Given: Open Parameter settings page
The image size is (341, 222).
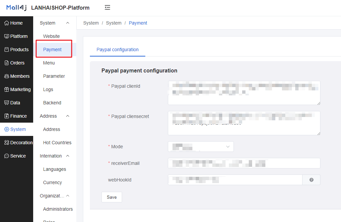Looking at the screenshot, I should (55, 76).
